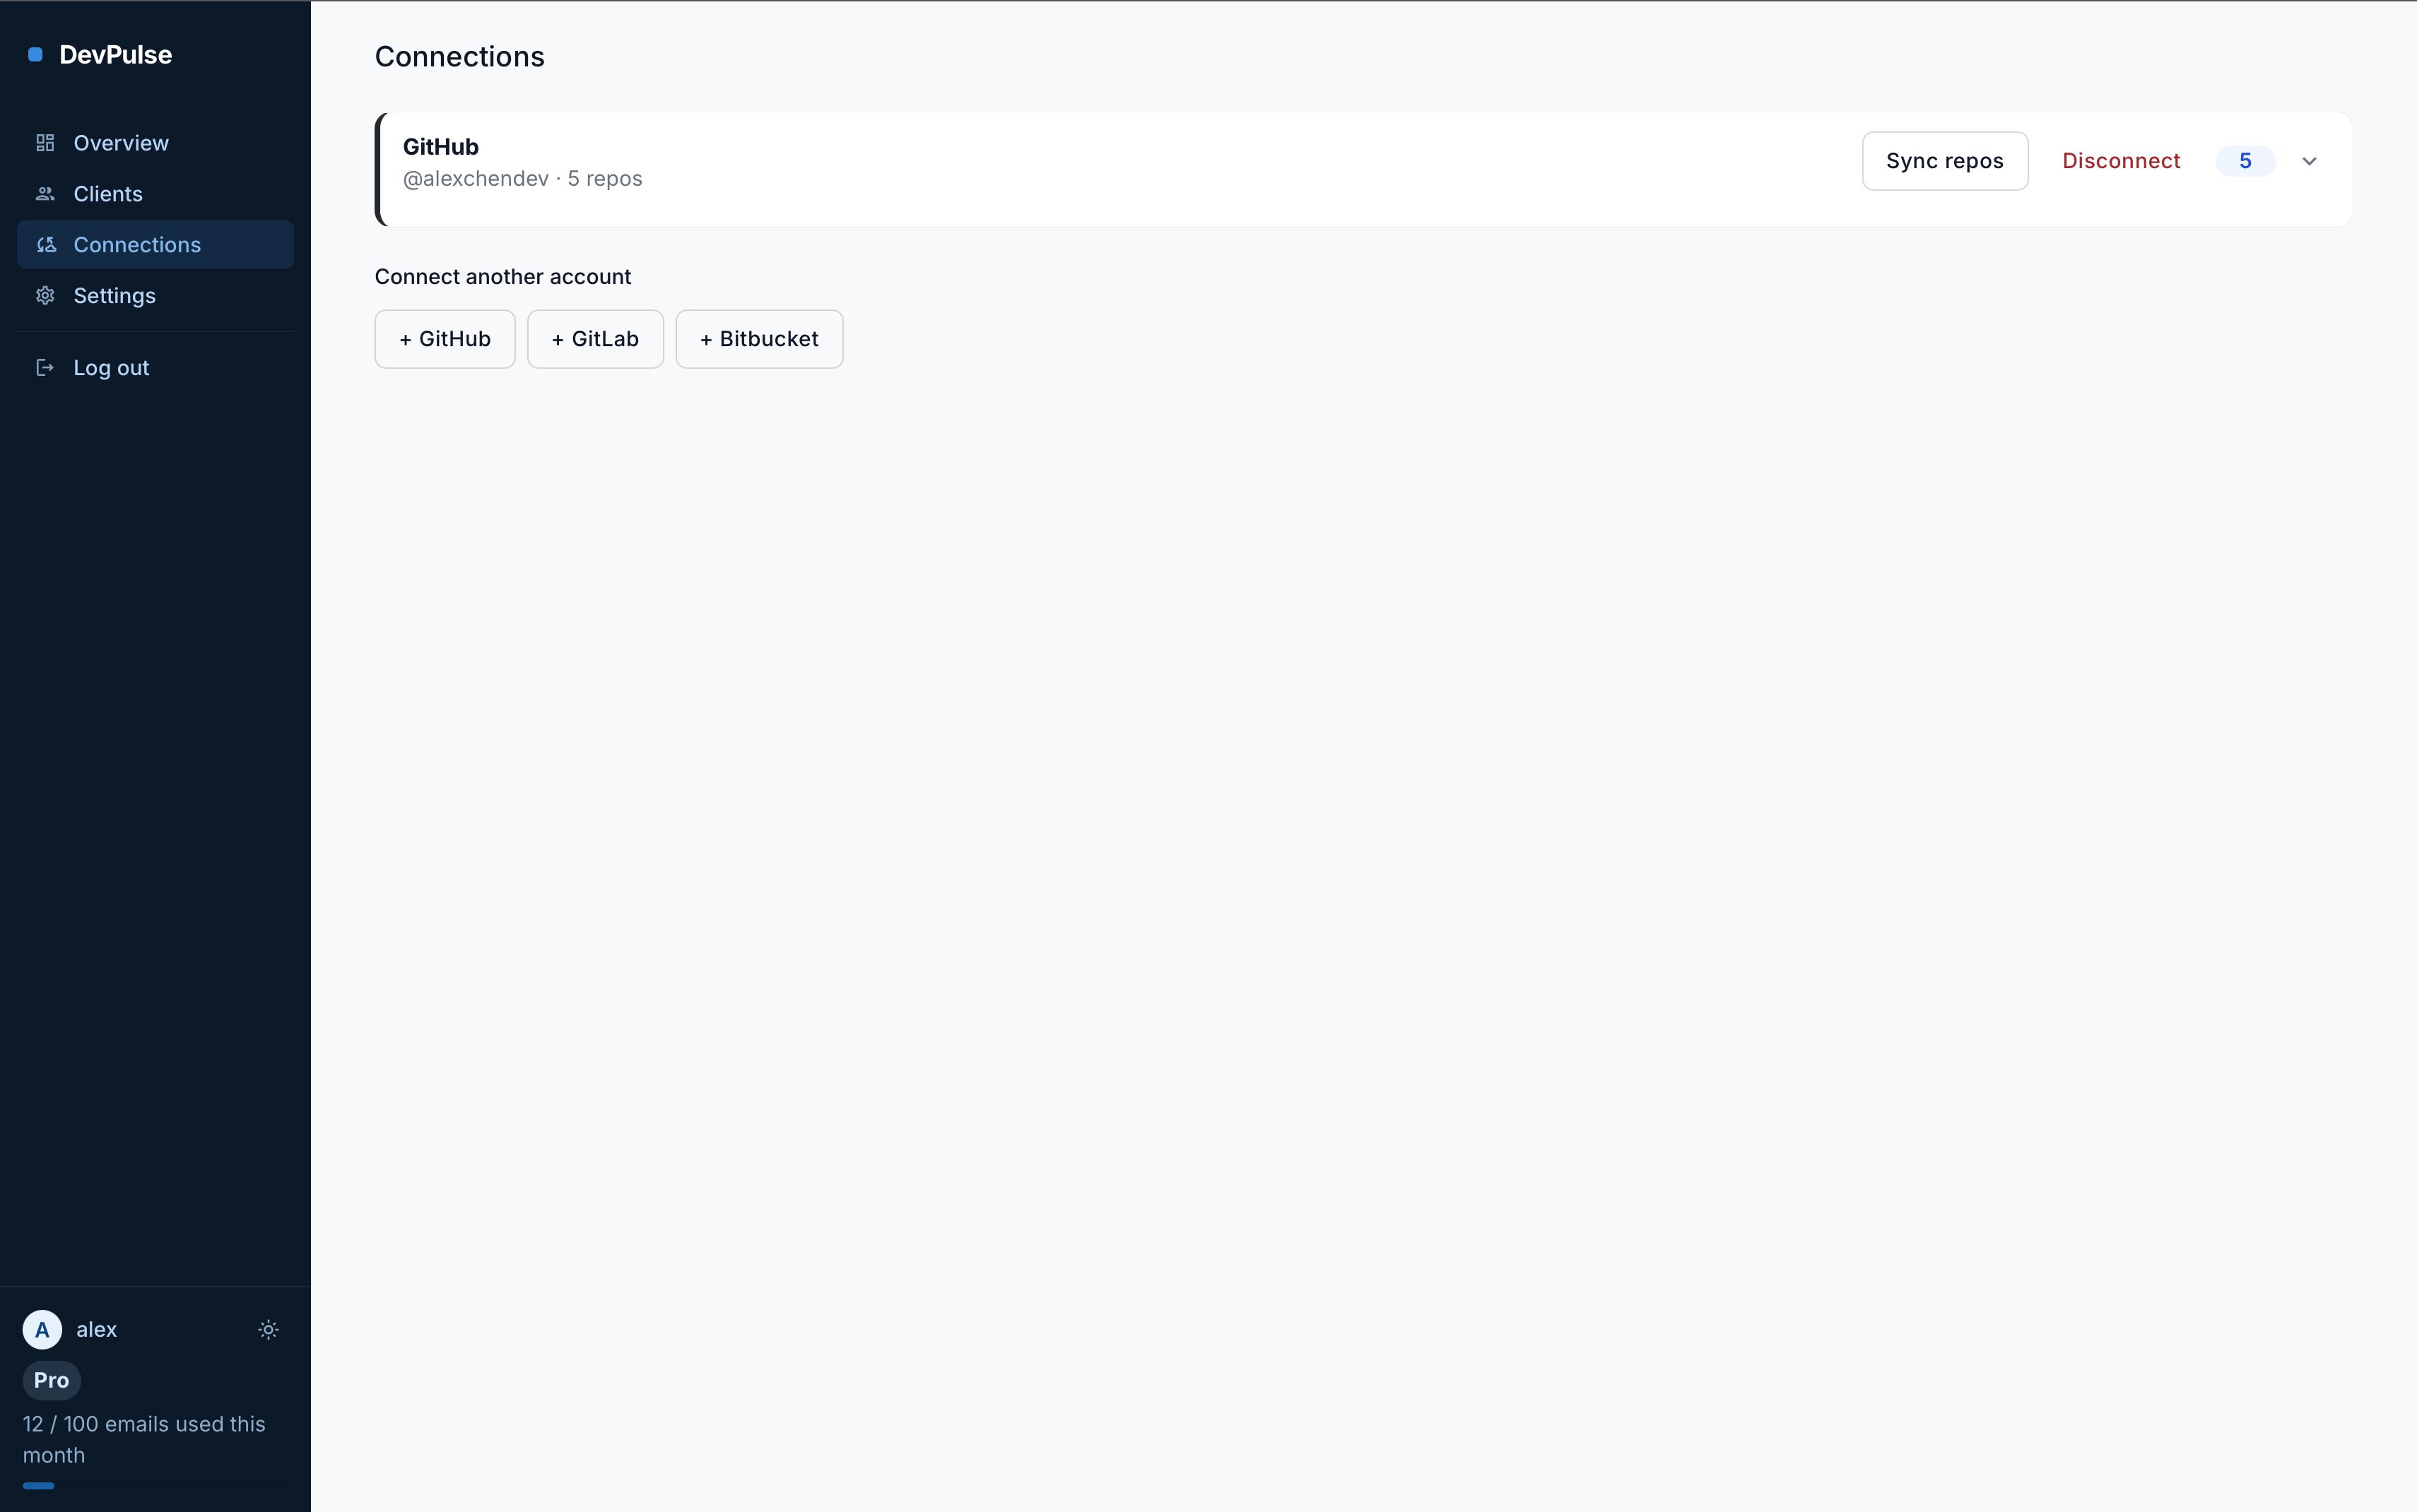Open the Overview page
Viewport: 2417px width, 1512px height.
pyautogui.click(x=155, y=143)
